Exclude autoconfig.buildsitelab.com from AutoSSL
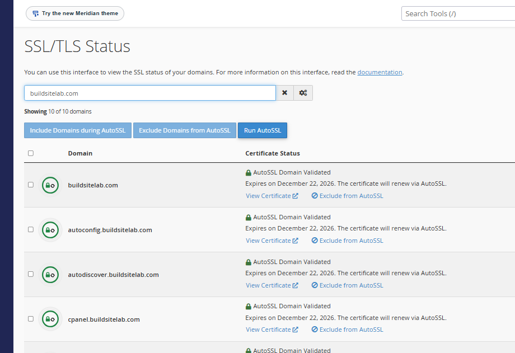 click(x=348, y=241)
